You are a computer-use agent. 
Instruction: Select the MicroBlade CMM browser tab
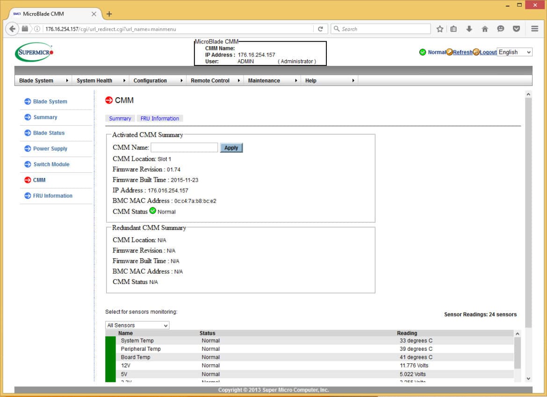(x=55, y=14)
